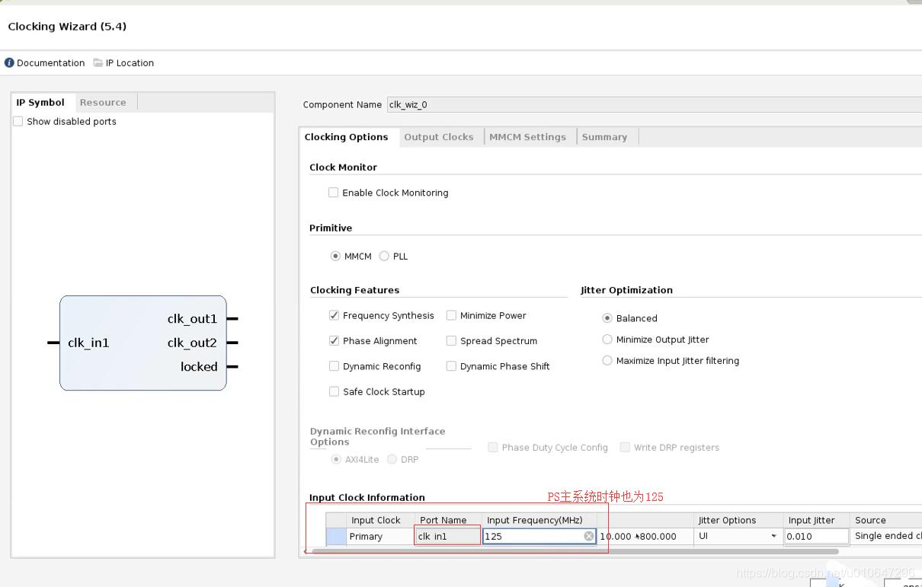The height and width of the screenshot is (587, 922).
Task: Toggle Phase Alignment checkbox
Action: pos(334,340)
